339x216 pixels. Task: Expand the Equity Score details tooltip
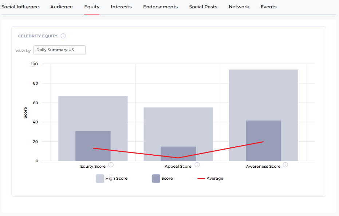(111, 165)
